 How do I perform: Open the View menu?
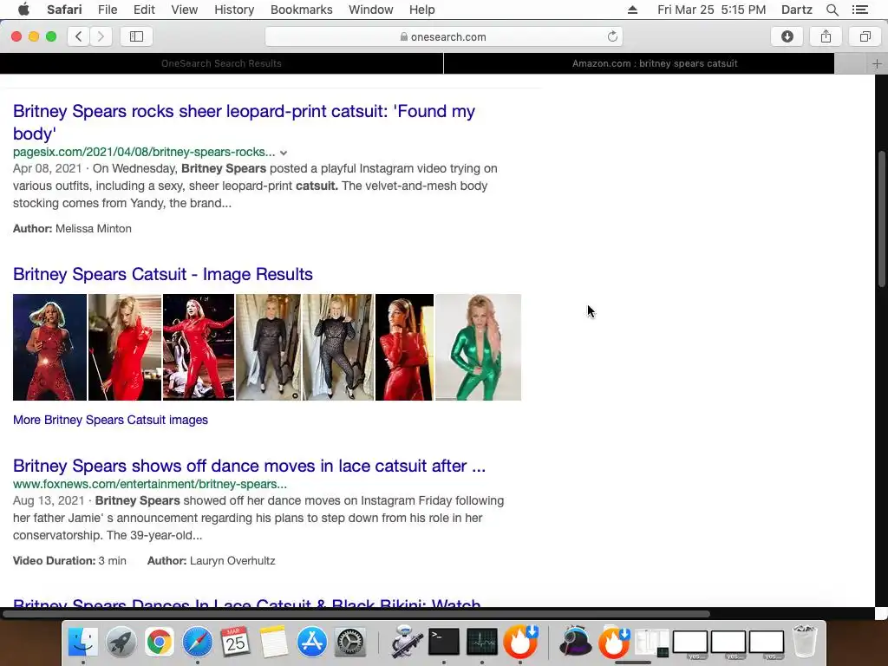click(x=184, y=10)
